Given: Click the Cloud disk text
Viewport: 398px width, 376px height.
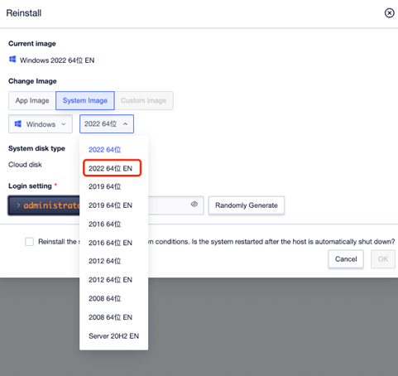Looking at the screenshot, I should click(x=25, y=165).
